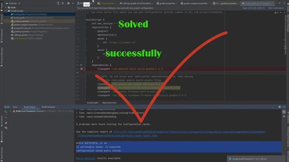Open Project panel gear settings
The width and height of the screenshot is (289, 162).
coord(68,3)
